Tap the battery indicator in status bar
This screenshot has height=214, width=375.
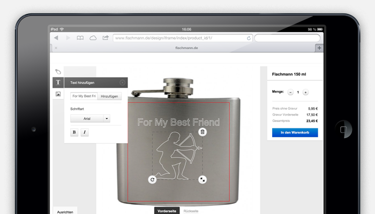coord(320,29)
